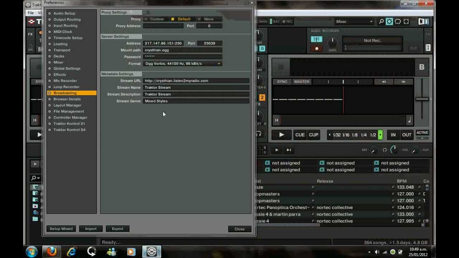Select Custom proxy option
This screenshot has height=258, width=459.
click(x=157, y=19)
